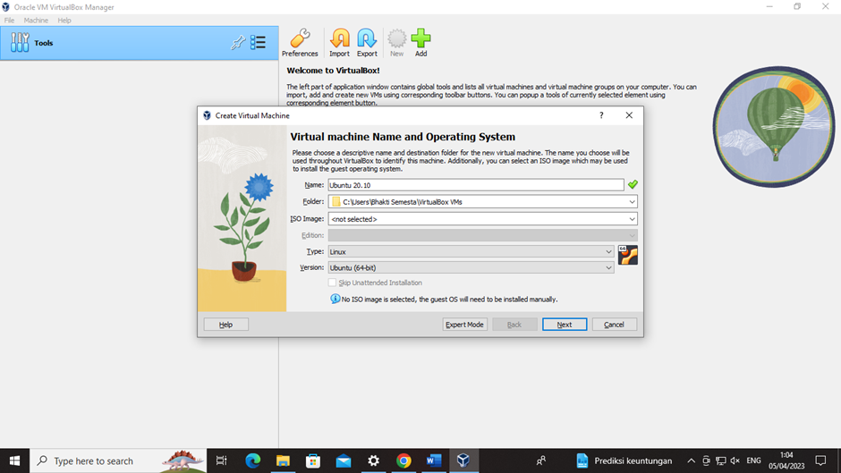This screenshot has width=841, height=473.
Task: Click the green valid-name checkmark icon
Action: pyautogui.click(x=633, y=184)
